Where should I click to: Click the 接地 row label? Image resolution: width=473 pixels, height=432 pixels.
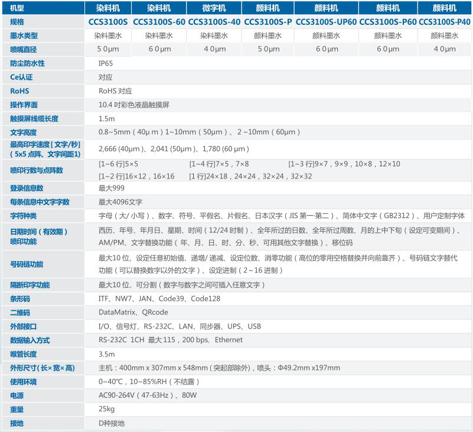coord(17,423)
